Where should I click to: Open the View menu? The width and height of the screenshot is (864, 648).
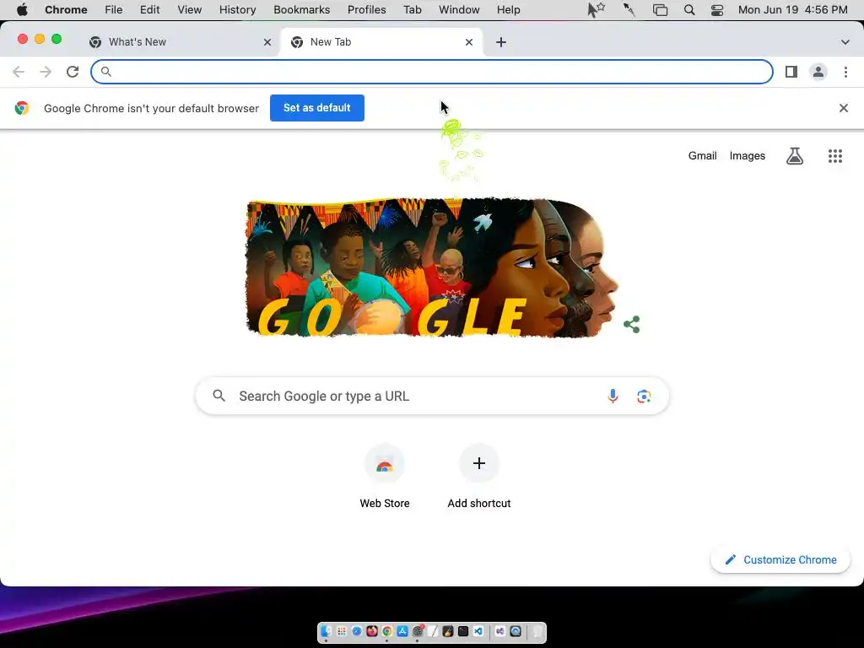(x=189, y=10)
